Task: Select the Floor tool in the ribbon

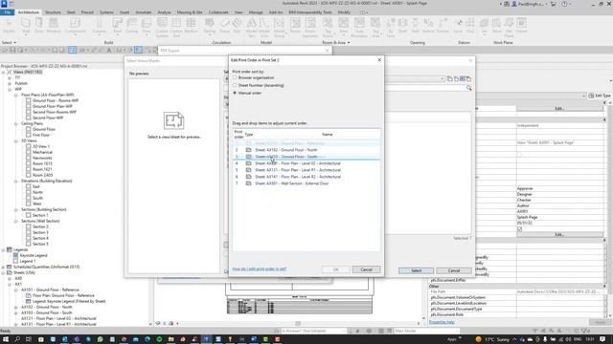Action: tap(147, 26)
